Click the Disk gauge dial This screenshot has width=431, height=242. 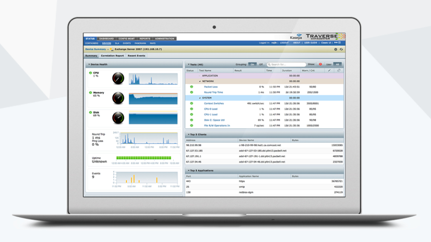click(118, 118)
